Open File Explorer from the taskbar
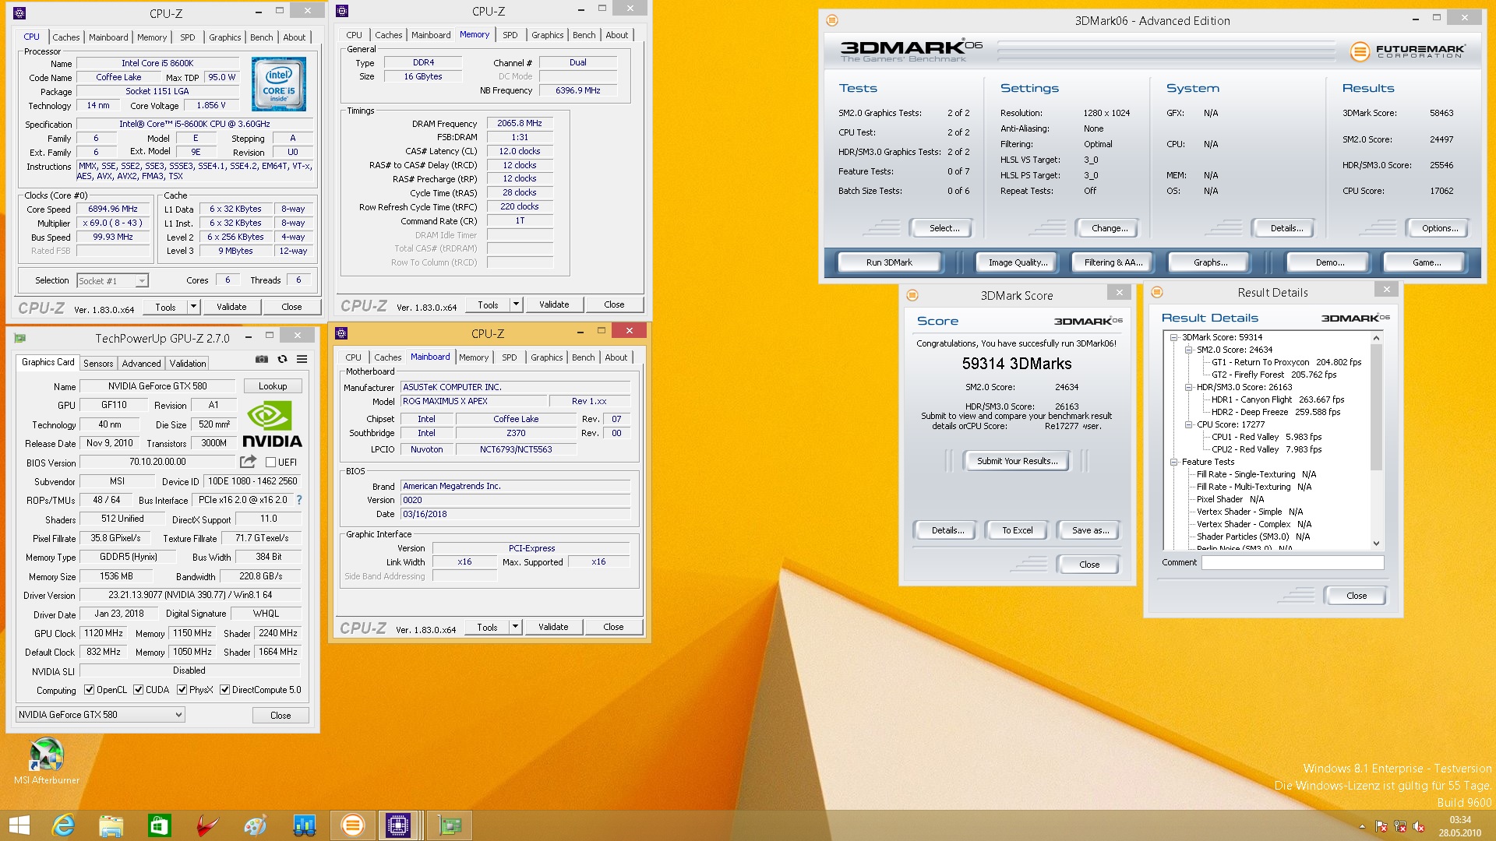This screenshot has height=841, width=1496. (x=111, y=825)
